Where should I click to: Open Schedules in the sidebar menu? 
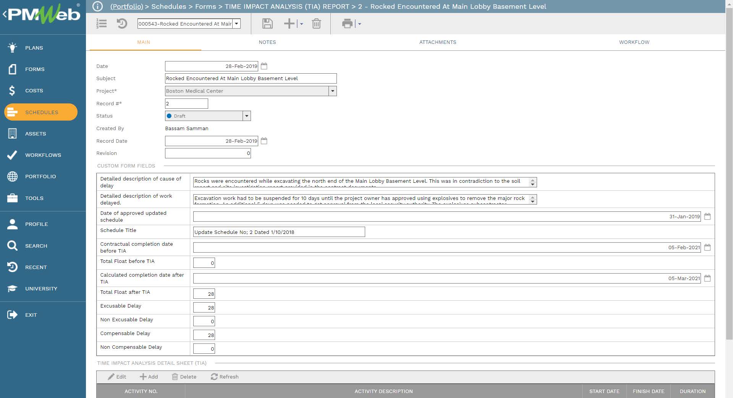[x=41, y=112]
